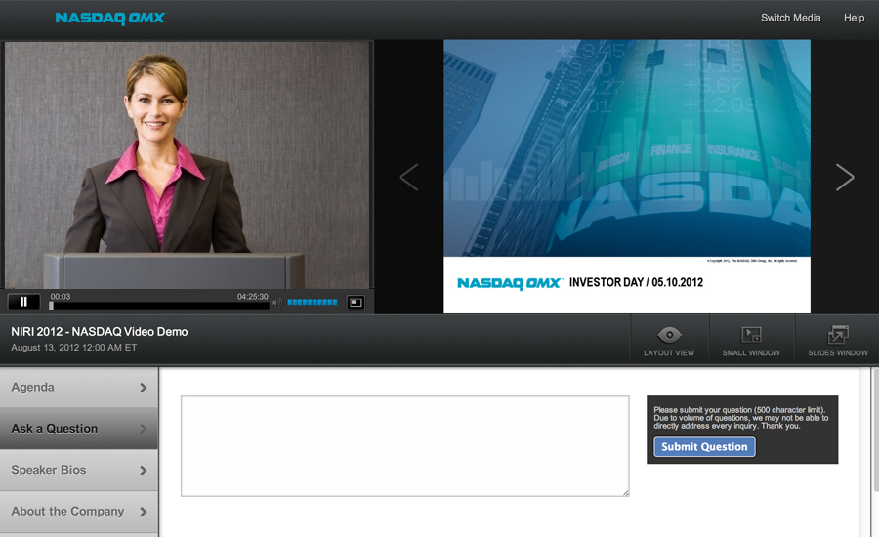Open the Help link

tap(854, 18)
